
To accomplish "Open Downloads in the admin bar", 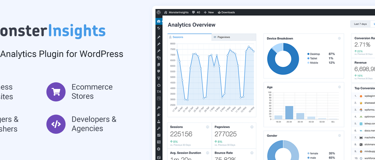I will point(226,12).
